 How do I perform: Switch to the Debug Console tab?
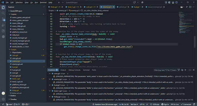pyautogui.click(x=75, y=70)
